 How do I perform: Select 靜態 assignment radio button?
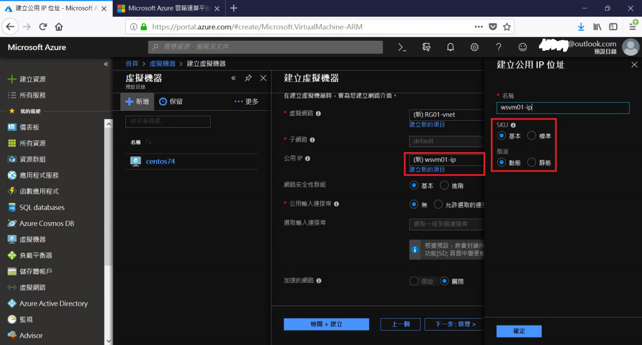pos(532,162)
